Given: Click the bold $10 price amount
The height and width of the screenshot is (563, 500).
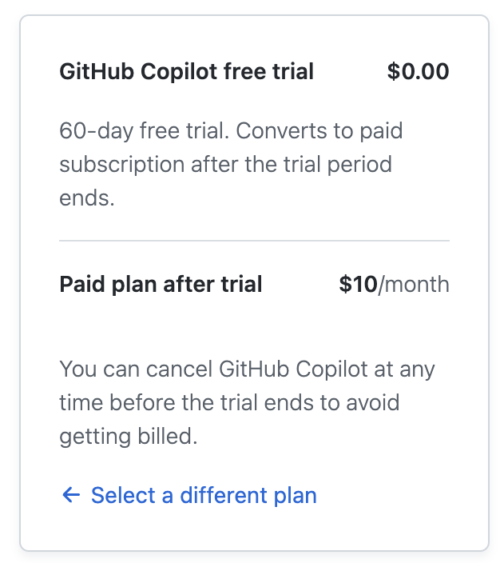Looking at the screenshot, I should (x=358, y=284).
